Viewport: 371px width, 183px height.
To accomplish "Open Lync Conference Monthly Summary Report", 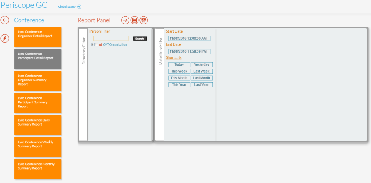I will tap(38, 169).
